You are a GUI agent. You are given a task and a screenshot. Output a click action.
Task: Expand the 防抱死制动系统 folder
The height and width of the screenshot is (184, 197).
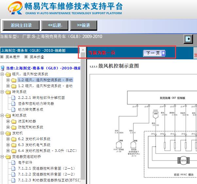coord(8,127)
